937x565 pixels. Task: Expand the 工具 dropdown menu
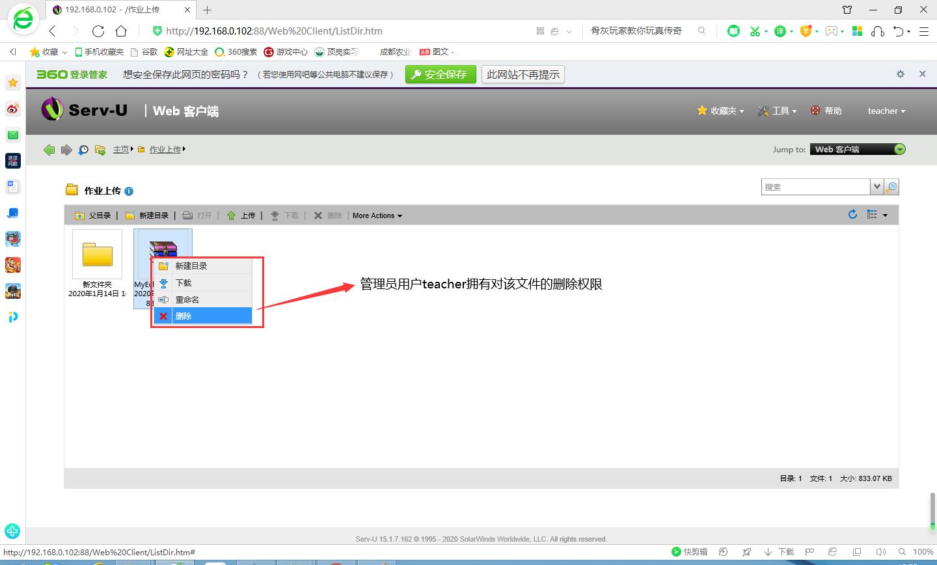[777, 111]
